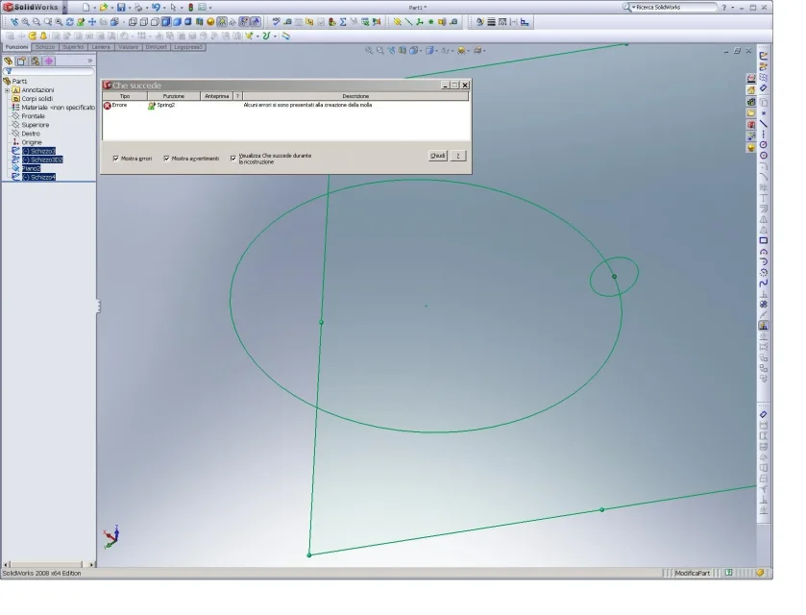The height and width of the screenshot is (615, 806).
Task: Open PropertyManager tab icon
Action: click(21, 61)
